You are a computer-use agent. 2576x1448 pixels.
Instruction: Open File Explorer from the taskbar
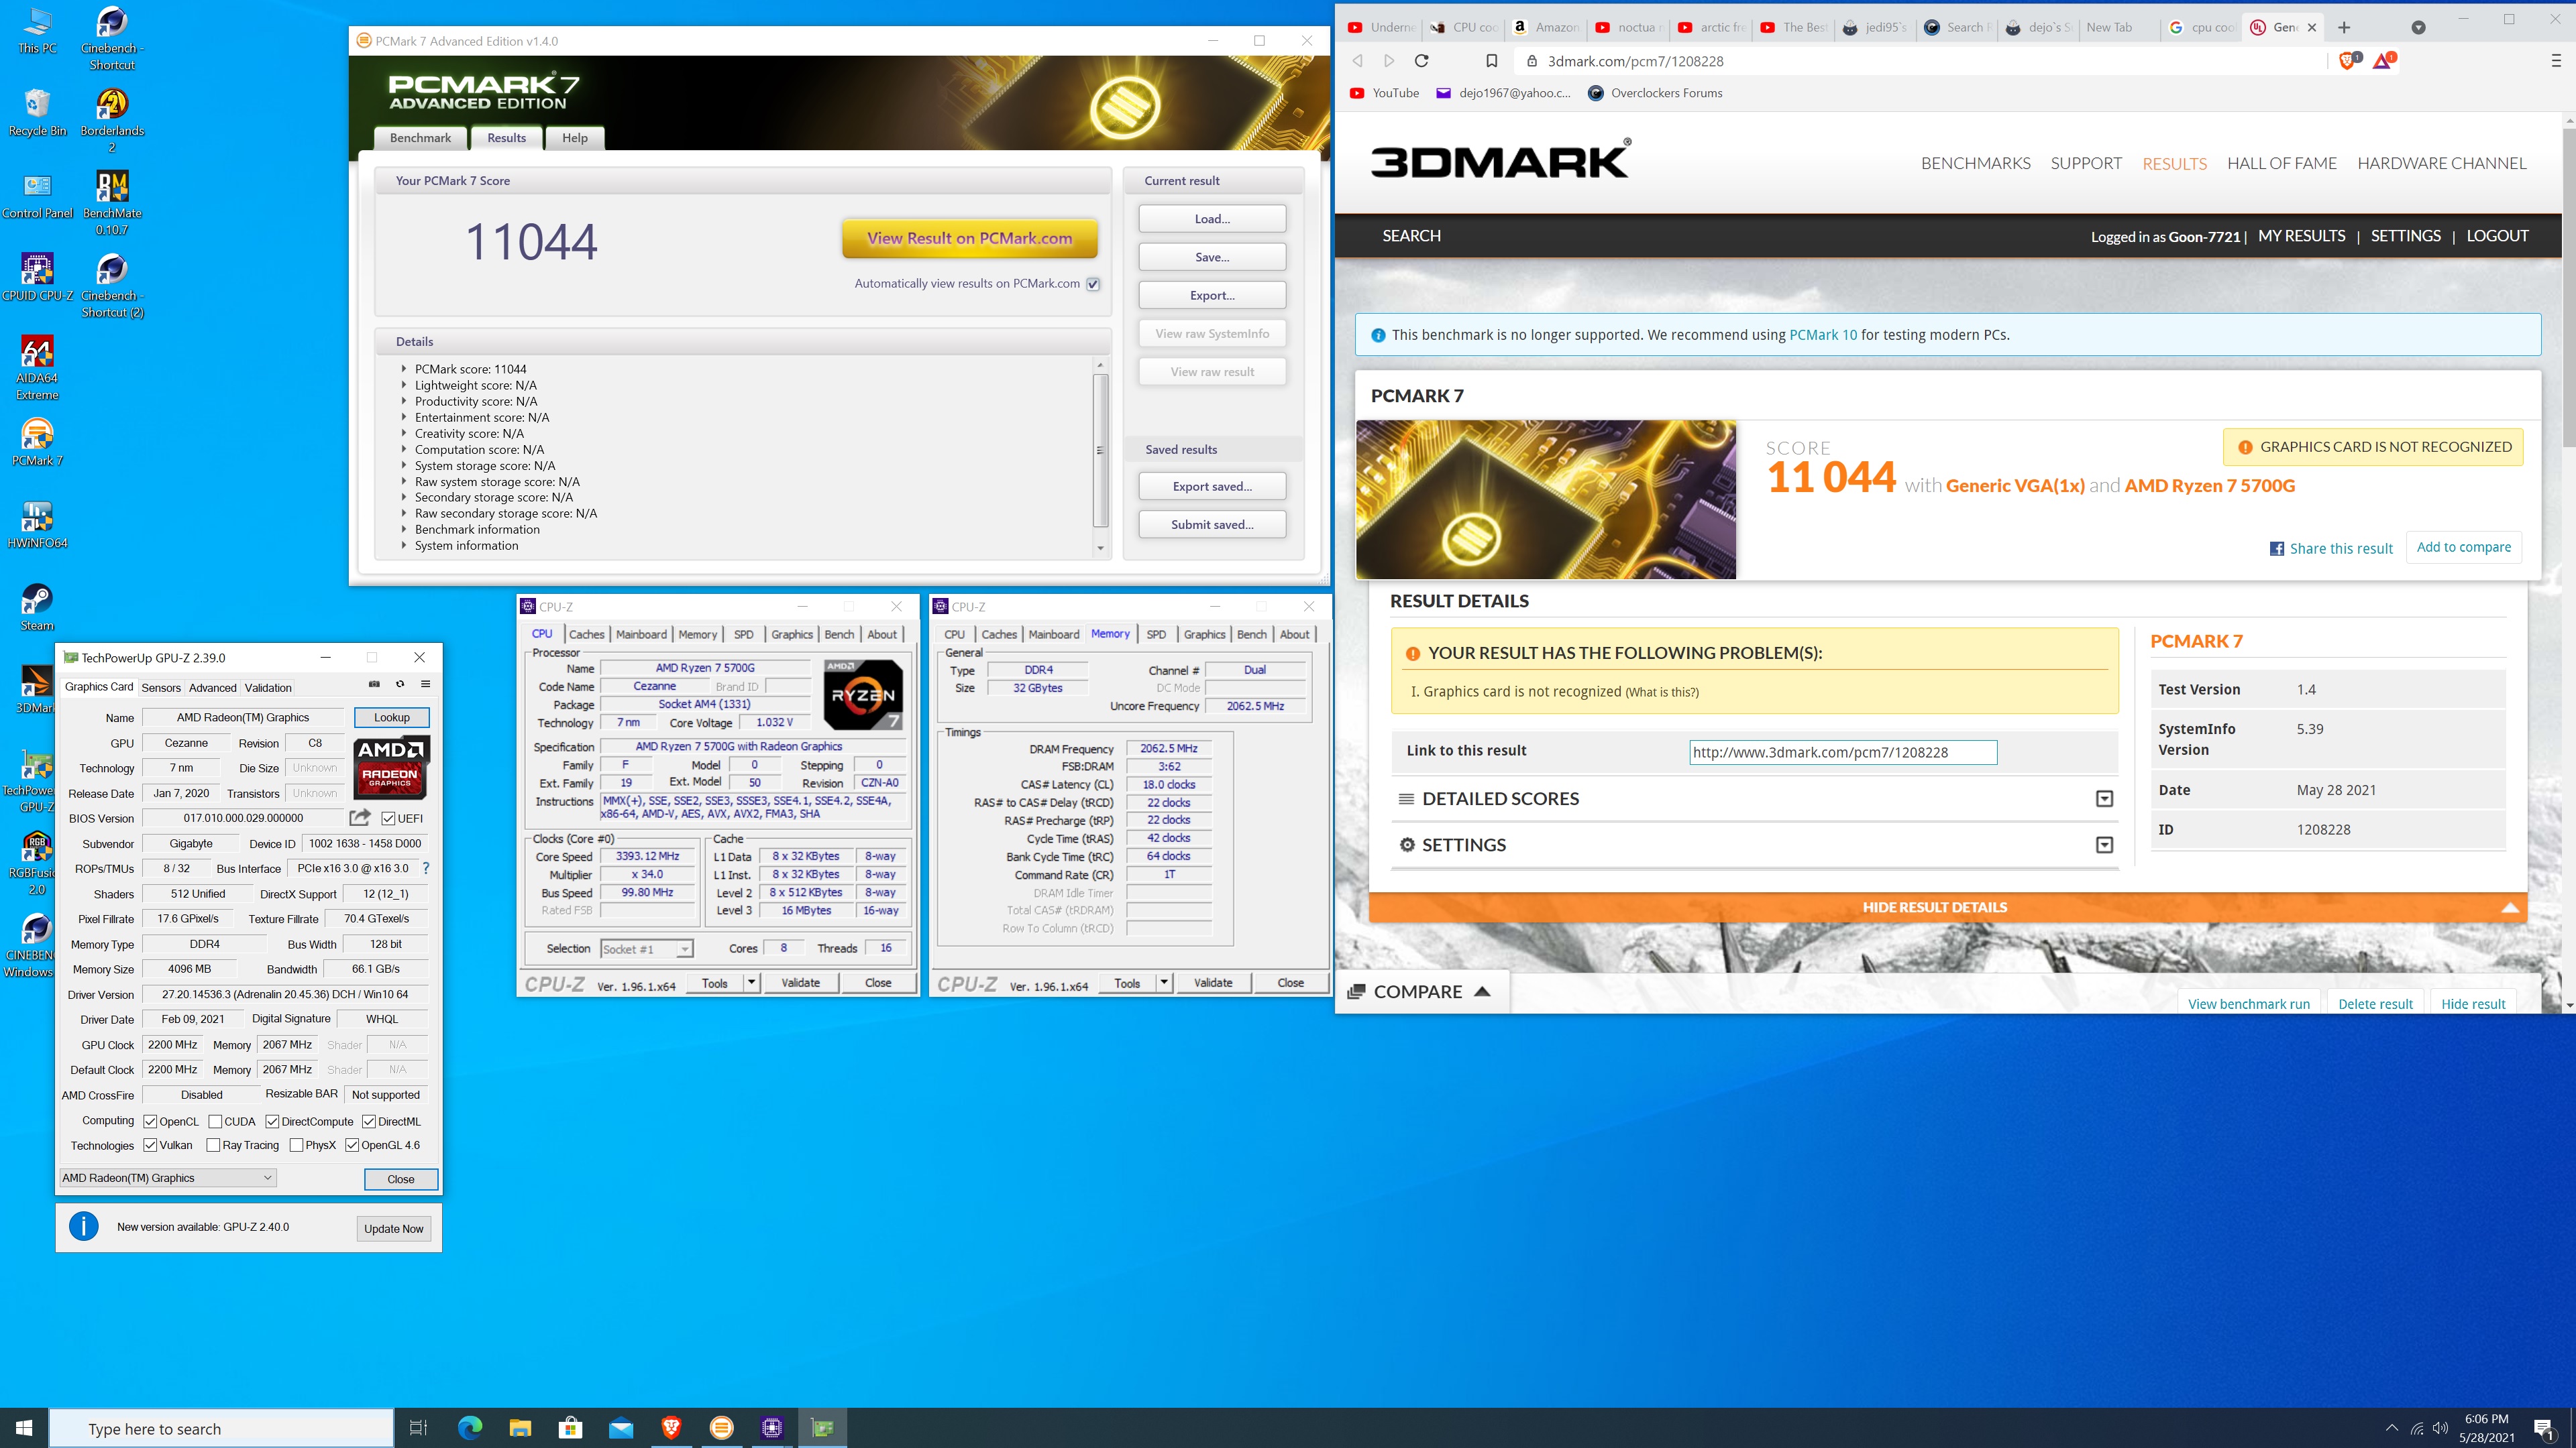coord(520,1427)
